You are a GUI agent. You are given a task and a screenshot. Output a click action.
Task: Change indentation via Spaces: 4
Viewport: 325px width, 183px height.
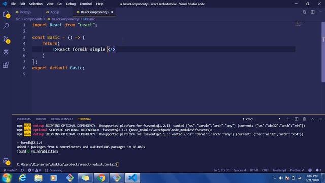240,170
